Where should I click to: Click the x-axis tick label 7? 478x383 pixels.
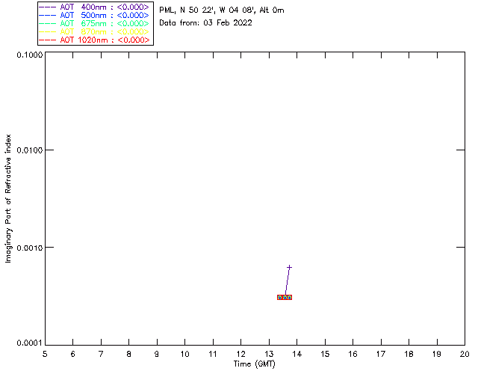coord(101,354)
